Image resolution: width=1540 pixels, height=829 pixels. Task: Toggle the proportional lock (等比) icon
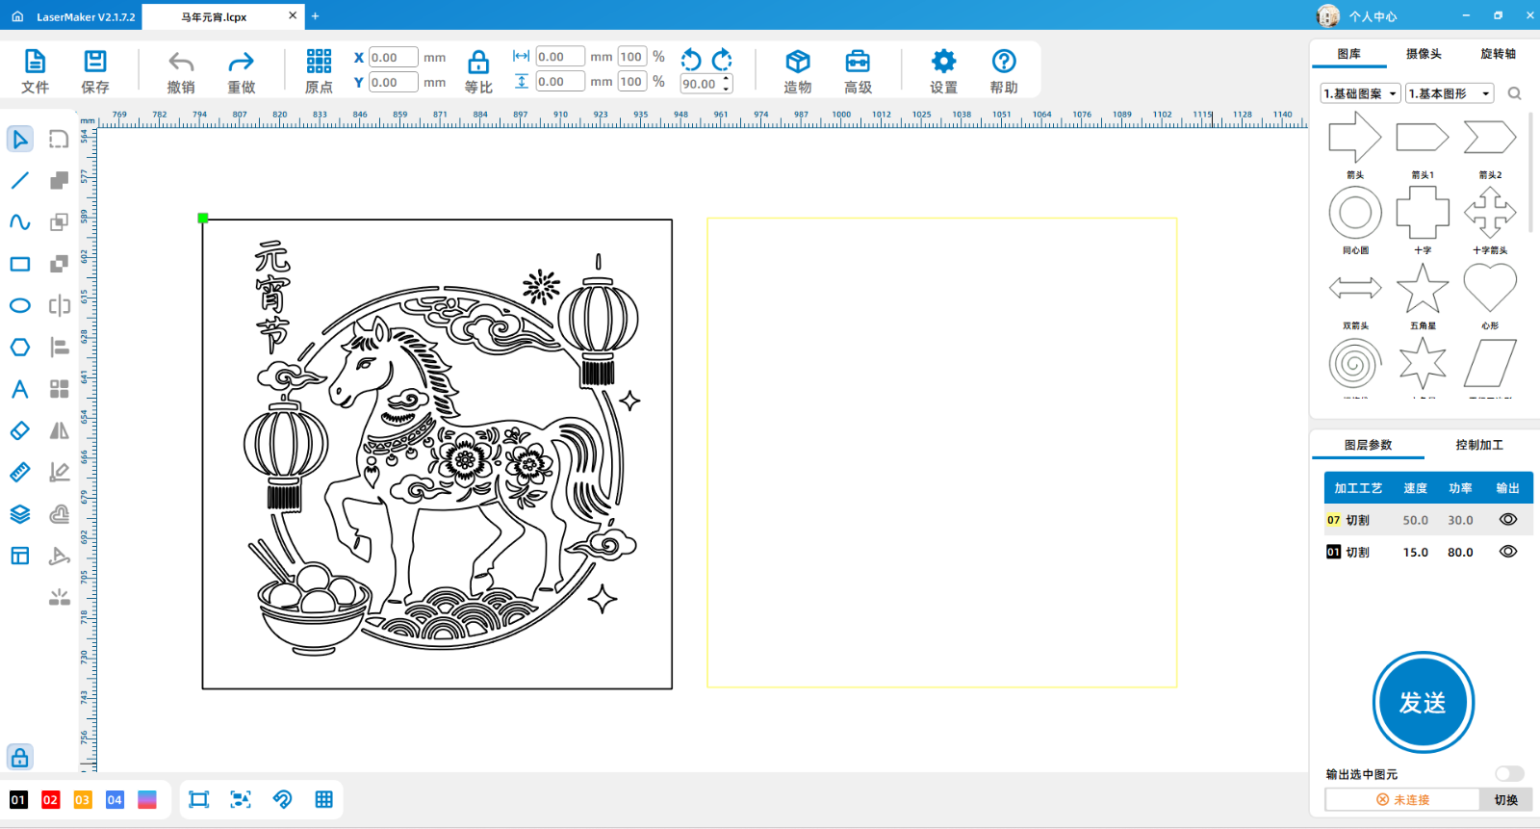(478, 64)
